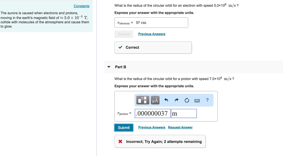Reset the answer box
283x156 pixels.
[187, 100]
